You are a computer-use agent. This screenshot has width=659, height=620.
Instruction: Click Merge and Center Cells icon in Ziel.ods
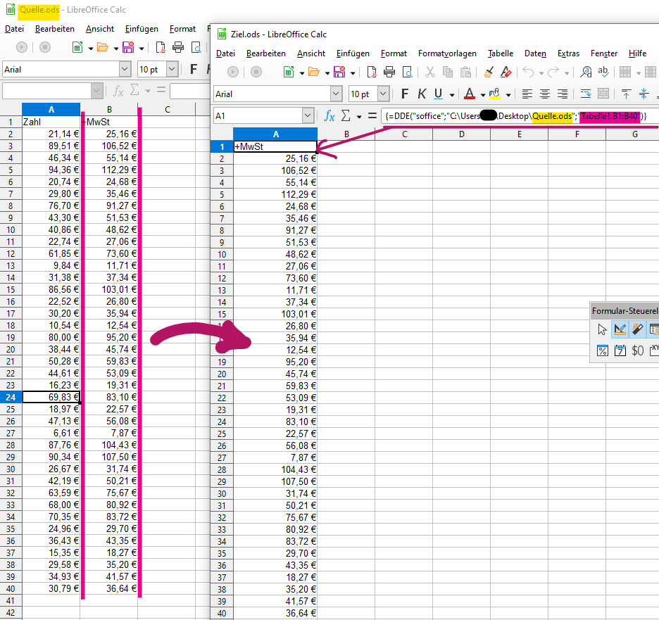coord(603,94)
